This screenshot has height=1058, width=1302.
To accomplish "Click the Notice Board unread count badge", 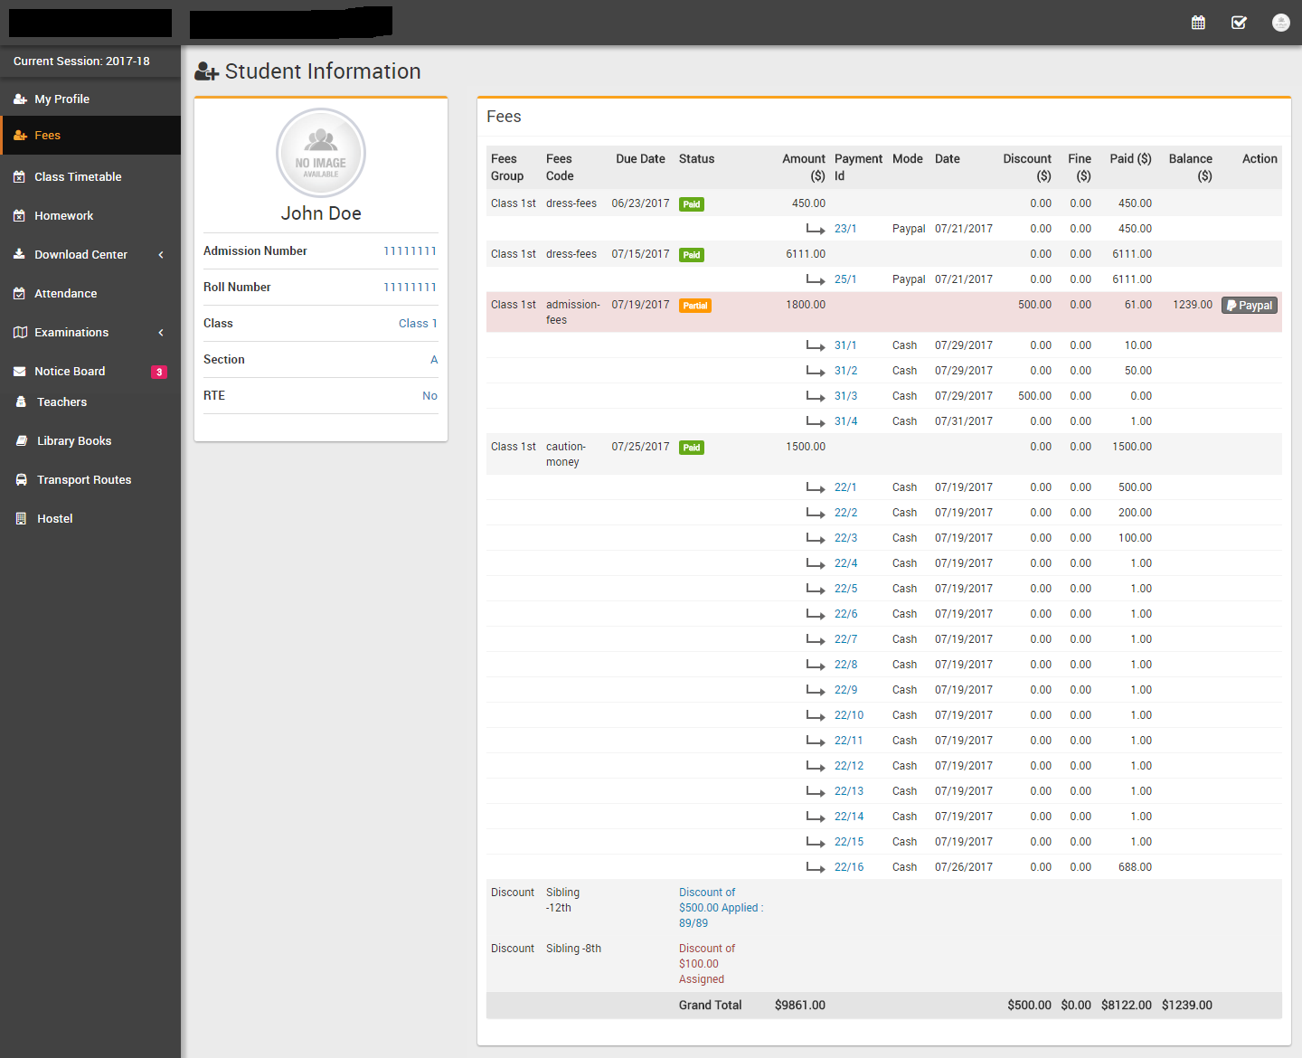I will (159, 372).
